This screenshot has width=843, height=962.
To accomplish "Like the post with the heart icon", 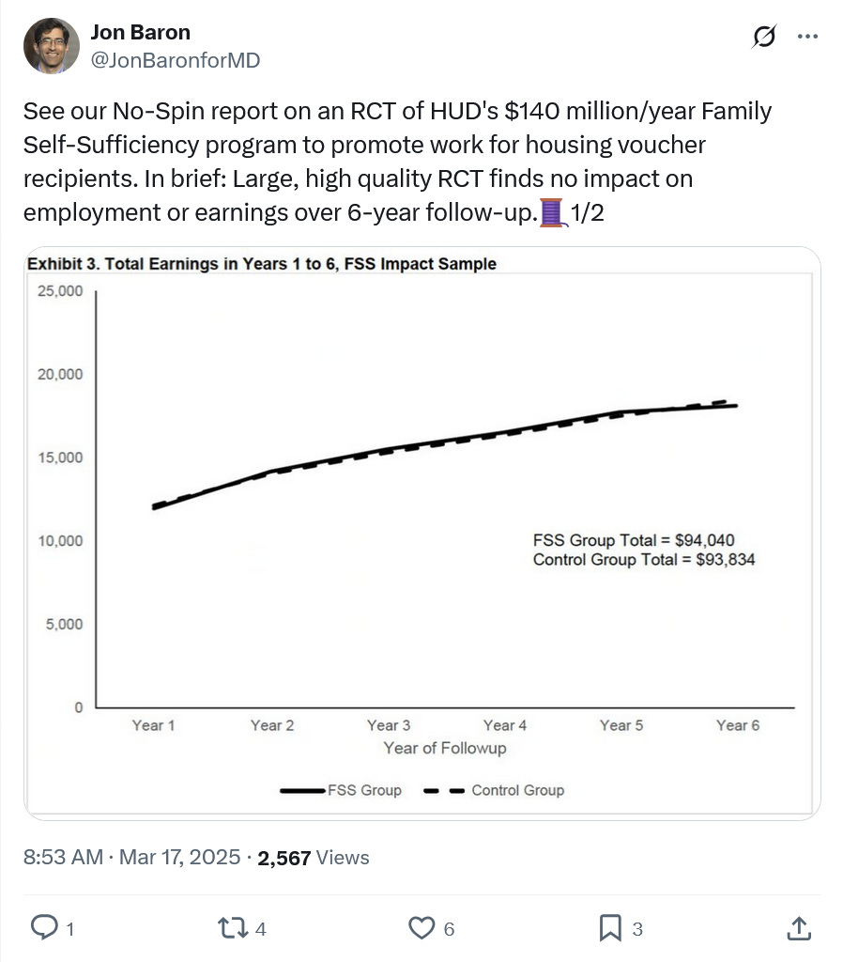I will (x=421, y=927).
